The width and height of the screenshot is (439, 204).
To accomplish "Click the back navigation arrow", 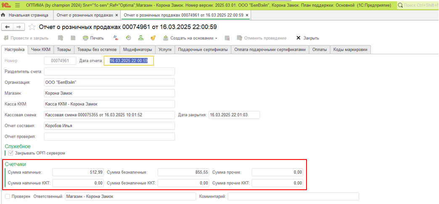I will pos(8,27).
